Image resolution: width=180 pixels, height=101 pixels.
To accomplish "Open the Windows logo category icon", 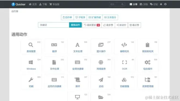I will point(31,62).
